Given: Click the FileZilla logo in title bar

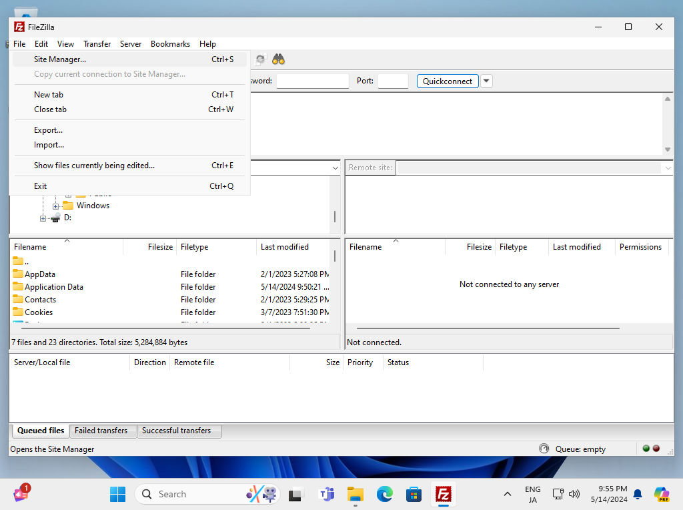Looking at the screenshot, I should pyautogui.click(x=19, y=27).
